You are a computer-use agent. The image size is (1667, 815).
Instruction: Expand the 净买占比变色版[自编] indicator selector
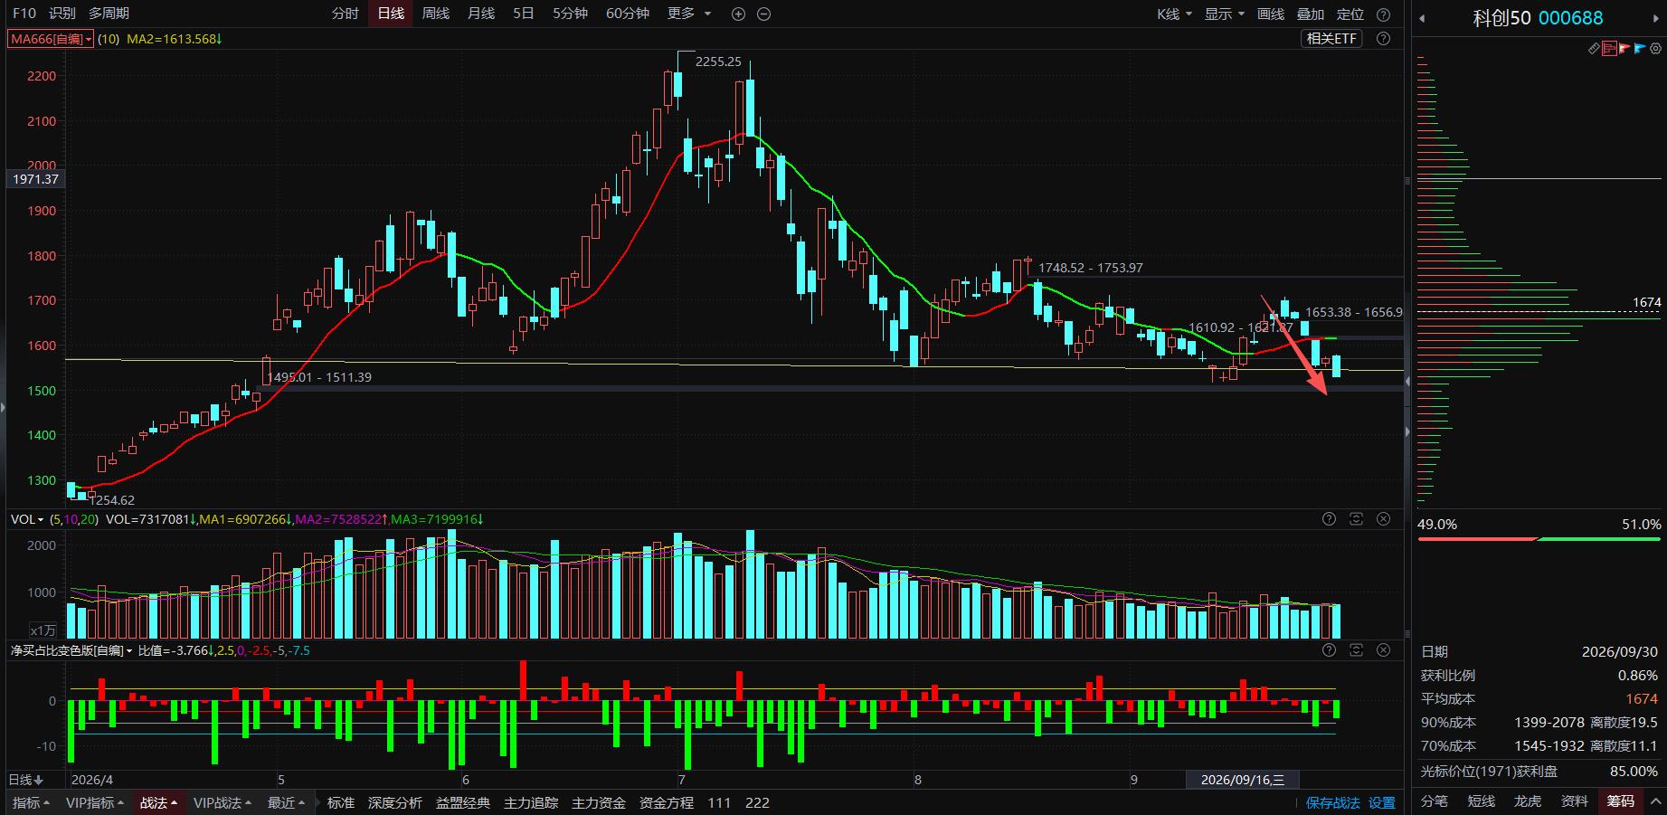click(x=71, y=650)
